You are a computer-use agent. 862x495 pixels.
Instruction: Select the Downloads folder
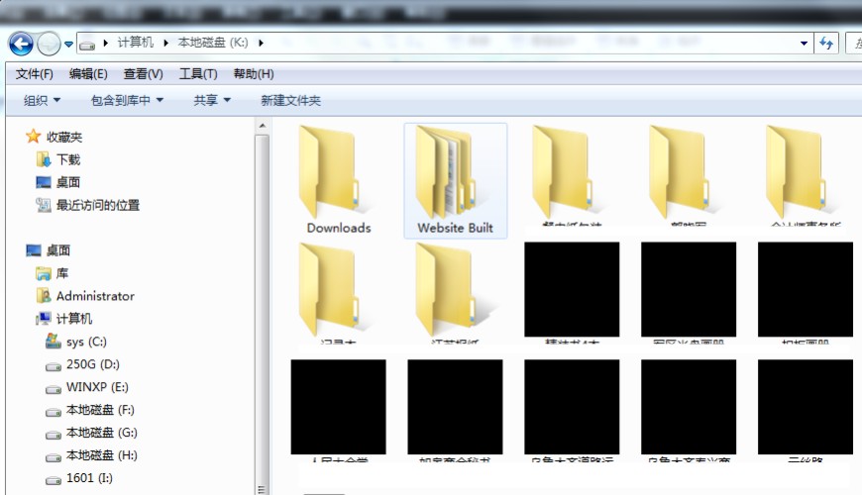click(339, 180)
